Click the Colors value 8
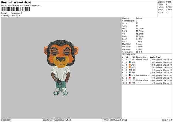The width and height of the screenshot is (173, 122). [x=167, y=5]
